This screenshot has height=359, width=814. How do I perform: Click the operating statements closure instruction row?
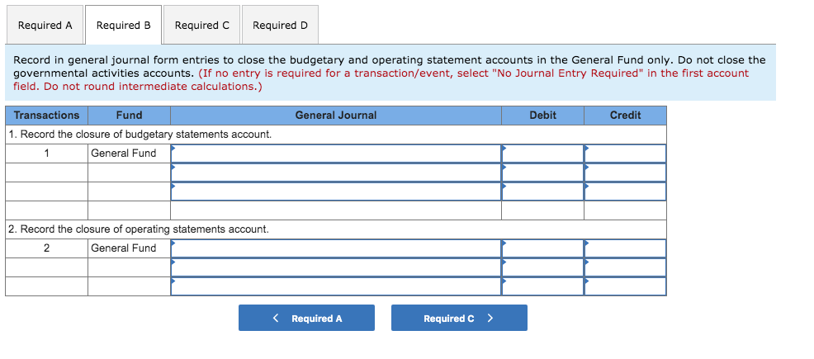[x=336, y=229]
